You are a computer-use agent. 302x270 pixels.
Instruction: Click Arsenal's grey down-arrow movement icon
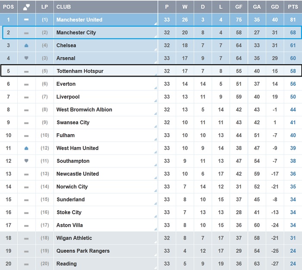[26, 58]
